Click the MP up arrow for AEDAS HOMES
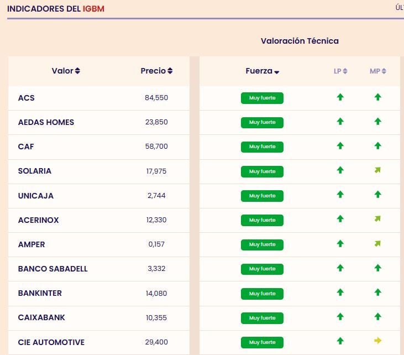The height and width of the screenshot is (355, 404). pyautogui.click(x=377, y=122)
